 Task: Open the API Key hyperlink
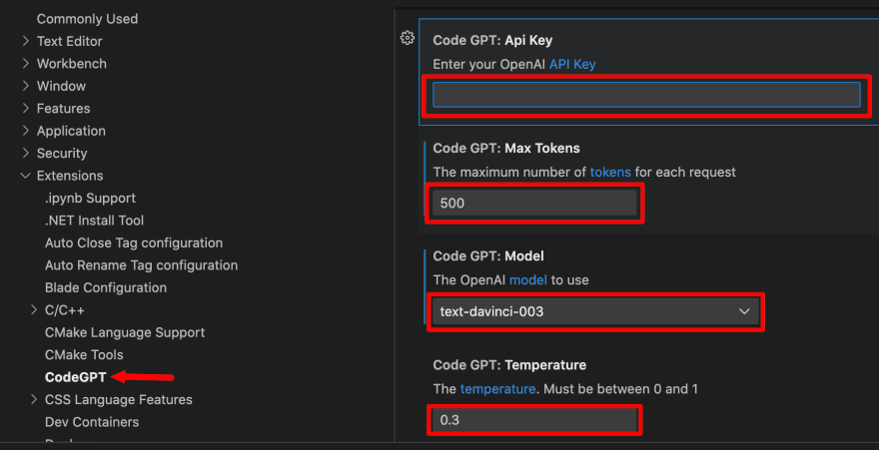(572, 64)
